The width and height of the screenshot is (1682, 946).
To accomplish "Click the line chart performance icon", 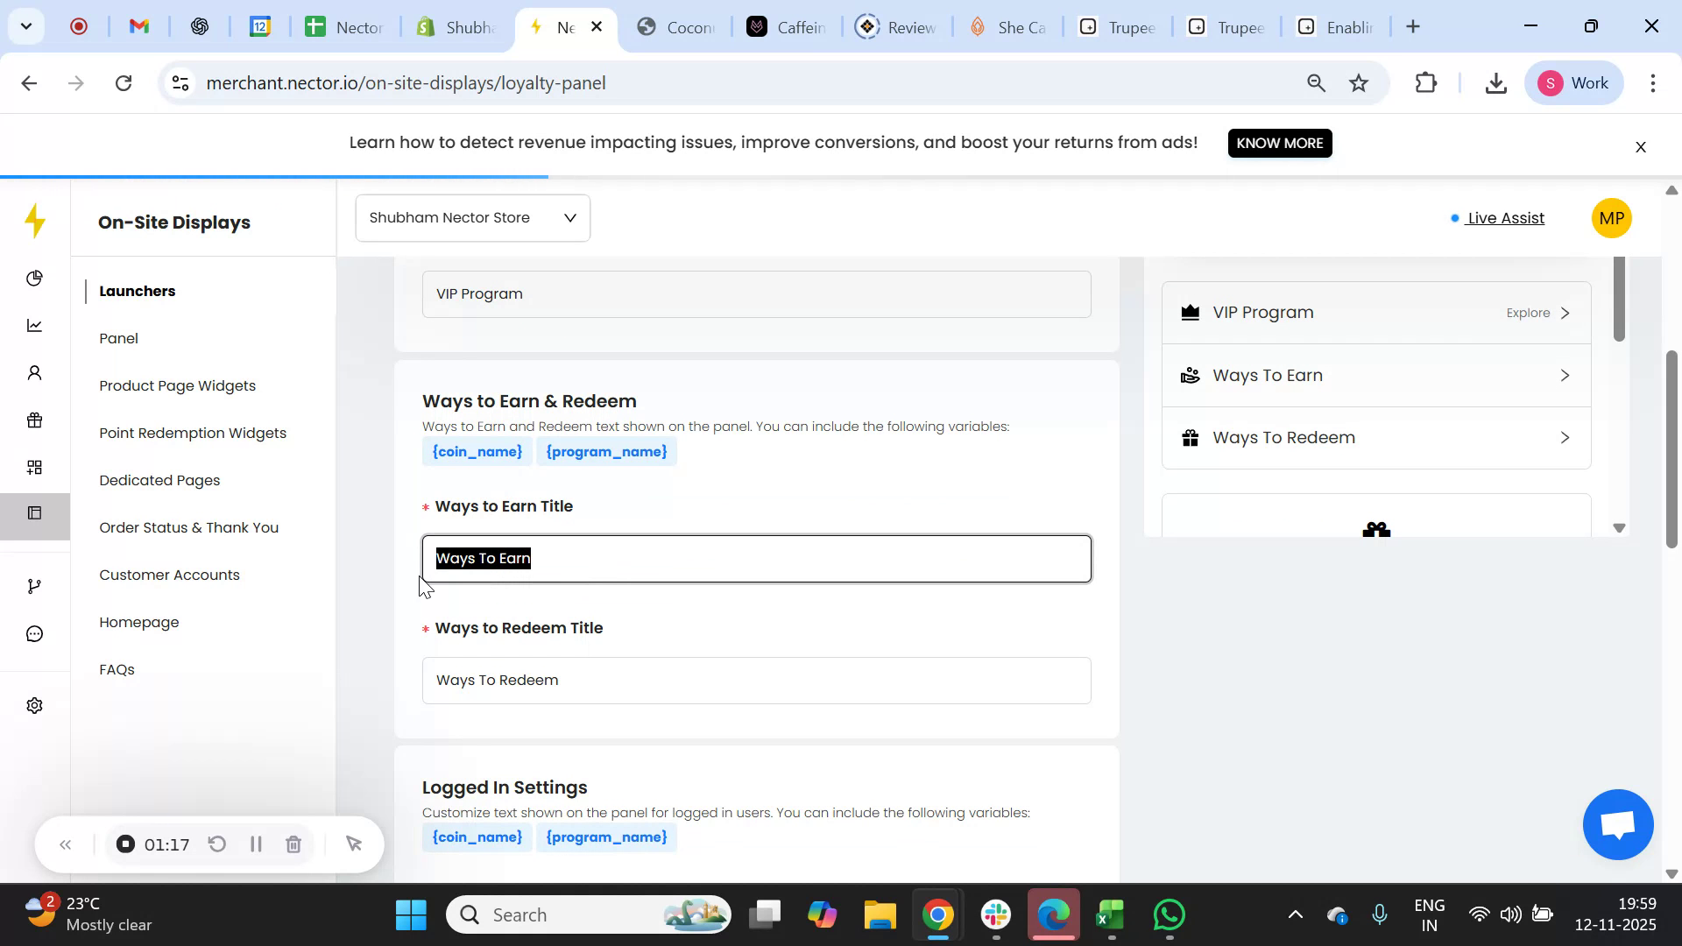I will tap(35, 325).
